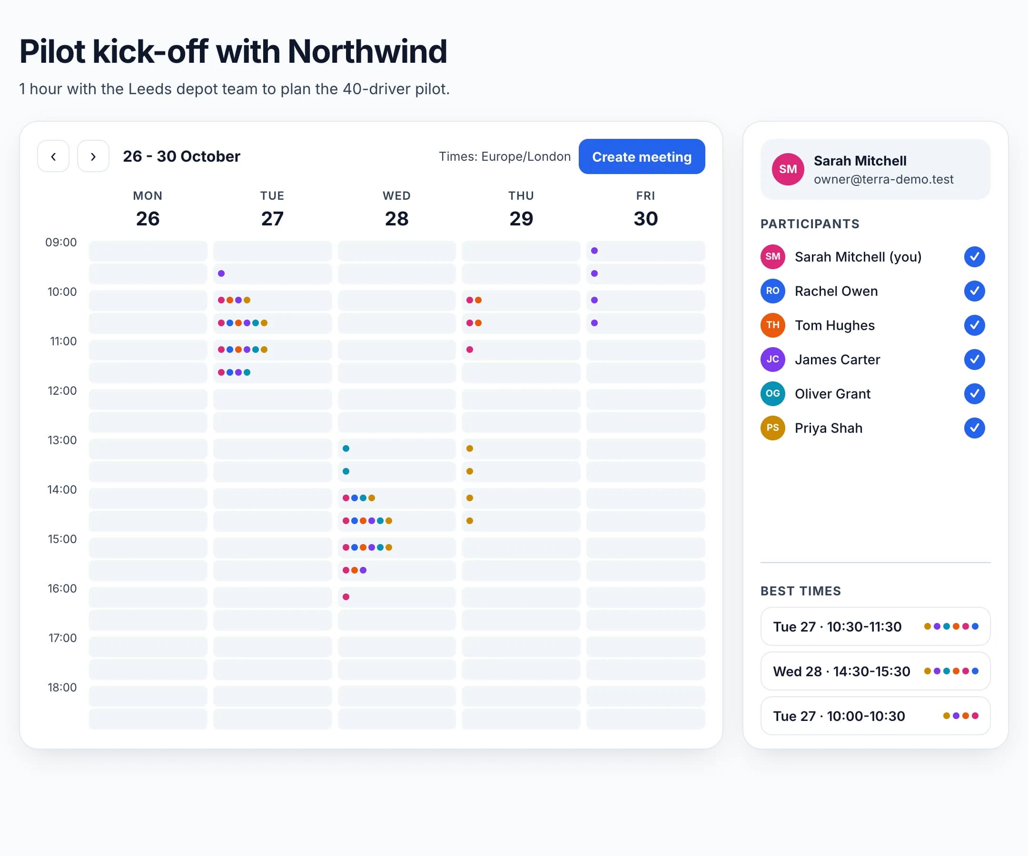Click the 26 - 30 October date range
Viewport: 1028px width, 856px height.
[181, 156]
